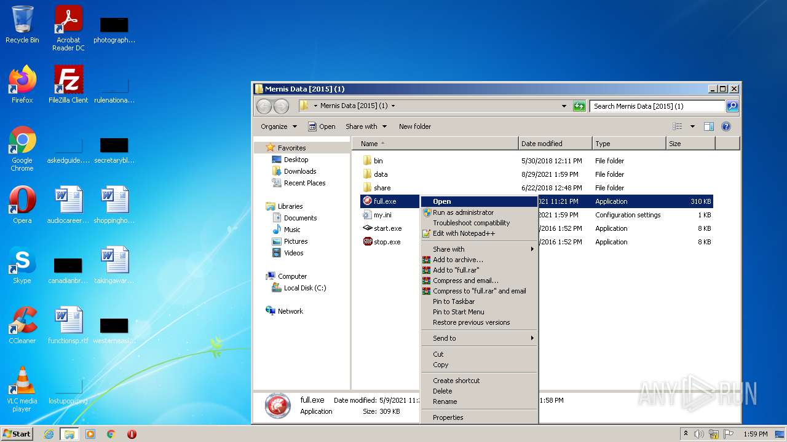Open Google Chrome desktop shortcut

point(22,149)
